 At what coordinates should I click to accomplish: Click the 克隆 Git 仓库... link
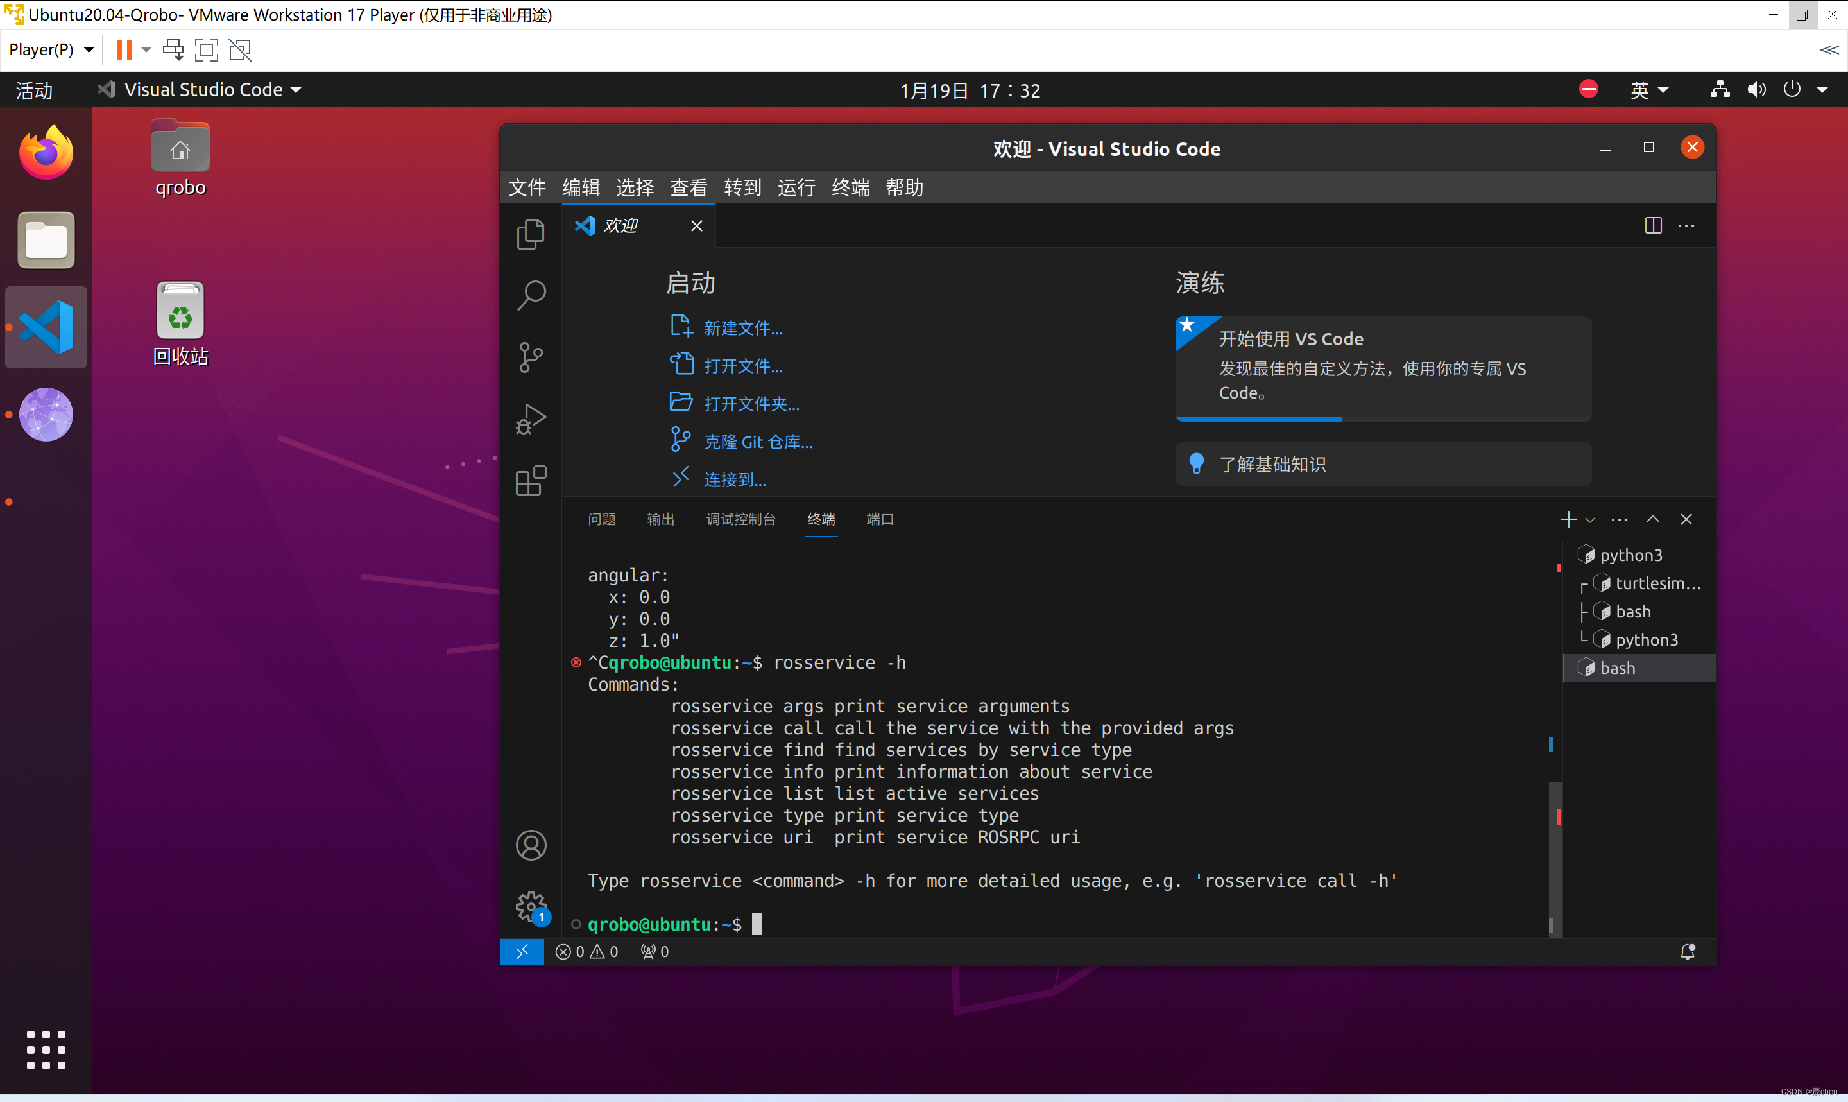(758, 442)
